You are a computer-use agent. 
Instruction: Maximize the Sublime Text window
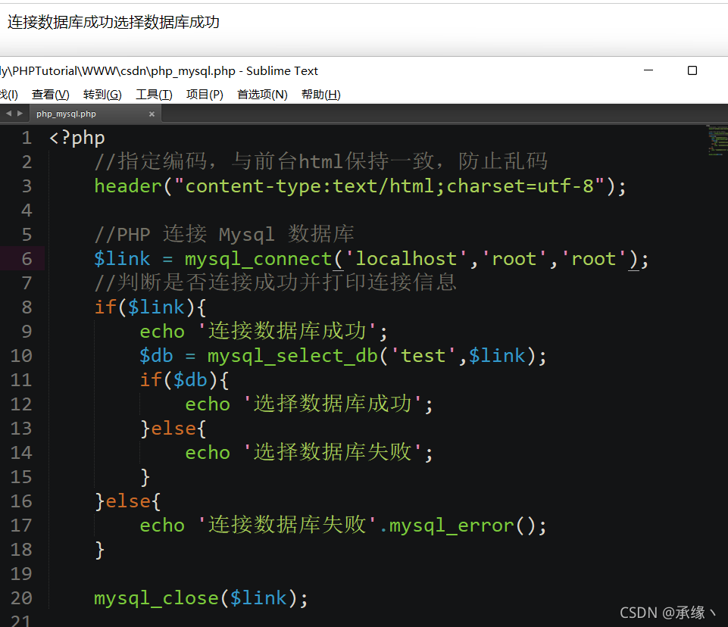(x=692, y=70)
